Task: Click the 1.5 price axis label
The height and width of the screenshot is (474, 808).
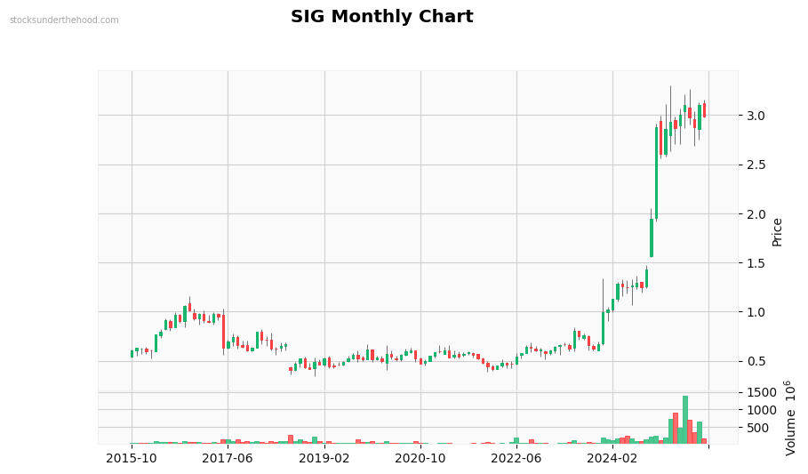Action: (x=756, y=263)
